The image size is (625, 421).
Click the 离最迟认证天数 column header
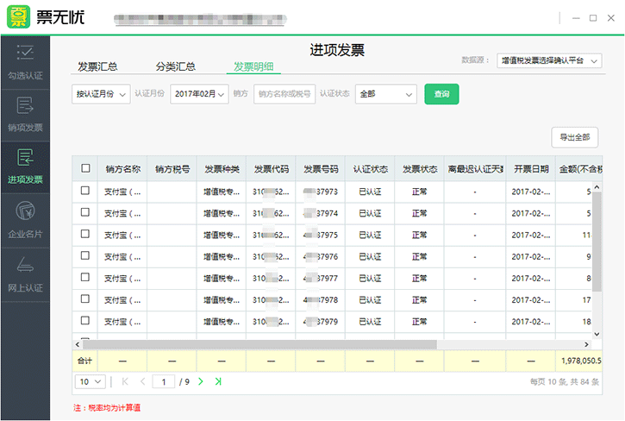(475, 169)
